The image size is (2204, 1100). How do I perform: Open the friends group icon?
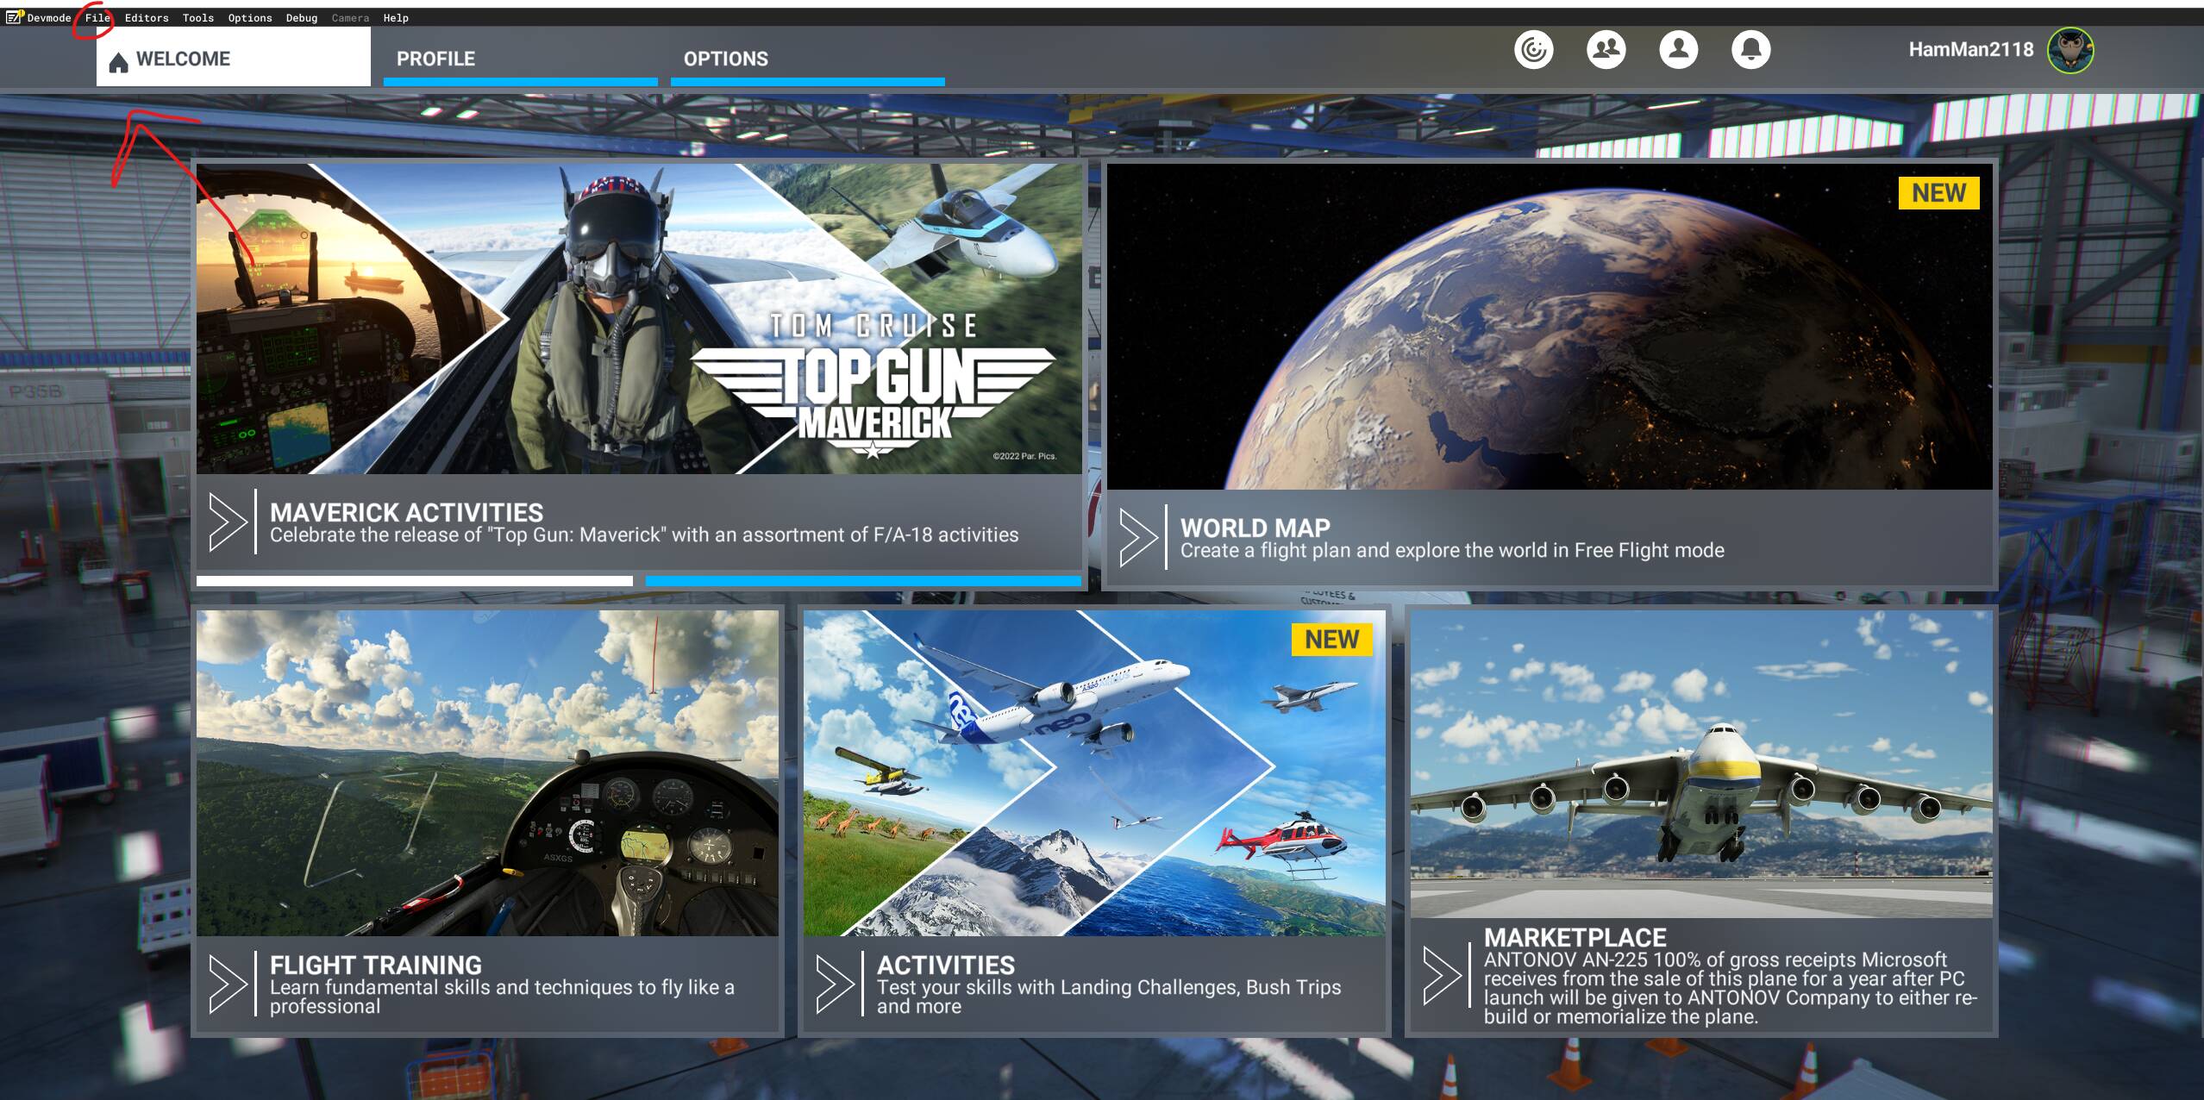[x=1606, y=50]
